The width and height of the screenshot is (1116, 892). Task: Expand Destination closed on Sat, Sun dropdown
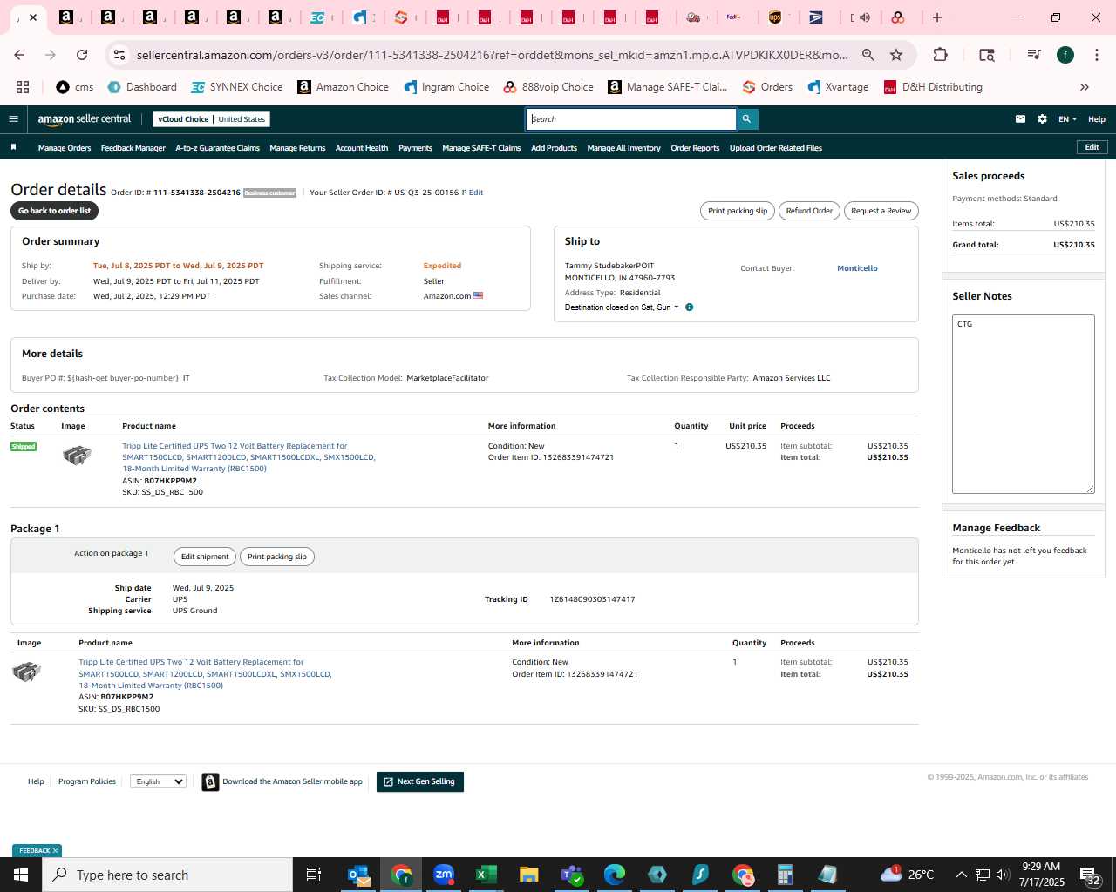tap(622, 307)
